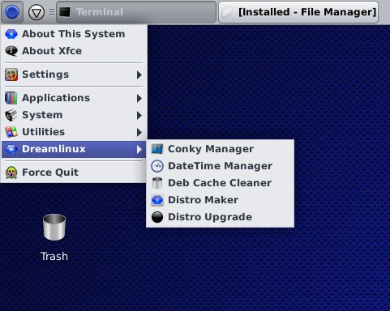Click the Settings icon in menu
Image resolution: width=390 pixels, height=311 pixels.
(11, 75)
